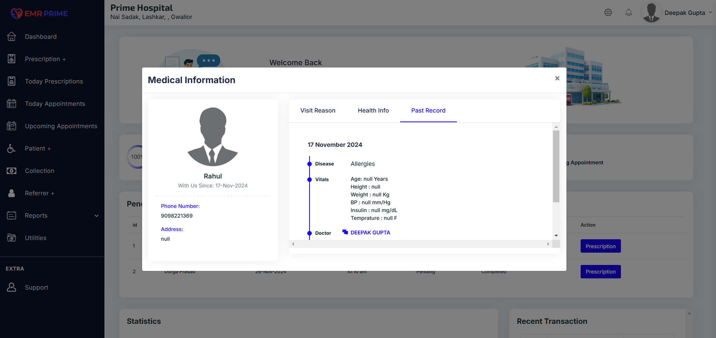This screenshot has height=338, width=716.
Task: Click the Collection money icon
Action: click(x=12, y=171)
